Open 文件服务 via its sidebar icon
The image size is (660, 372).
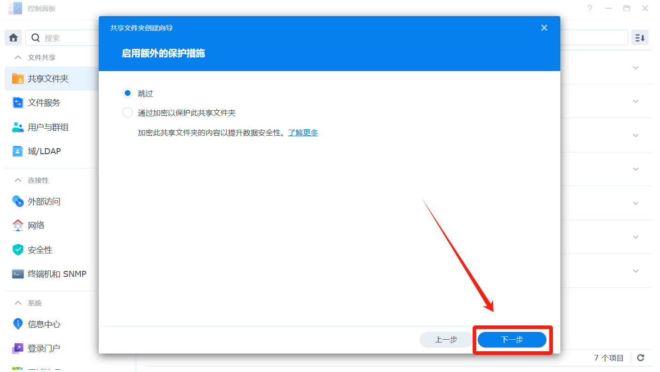[x=18, y=102]
